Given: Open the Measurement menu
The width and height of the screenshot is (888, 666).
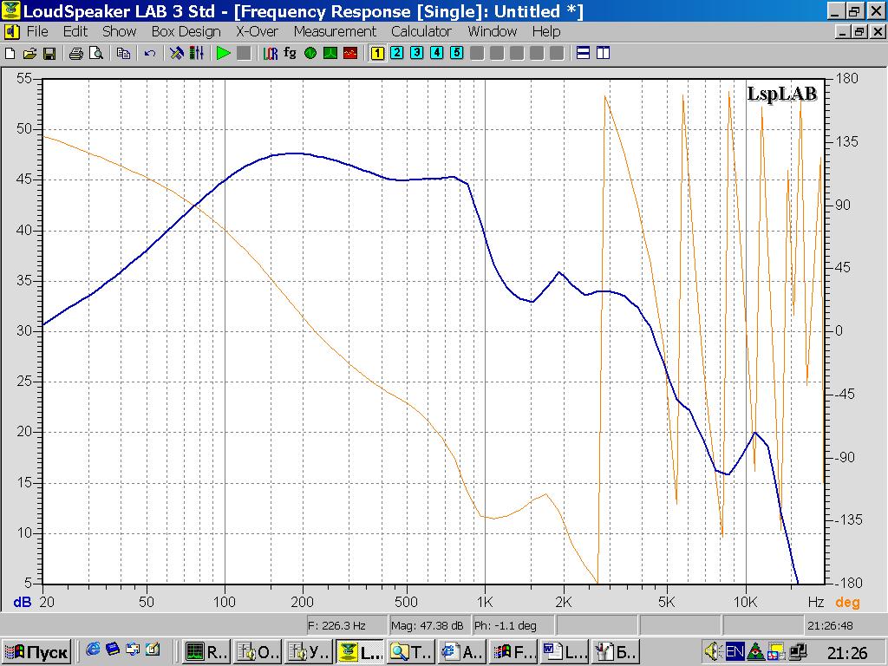Looking at the screenshot, I should pyautogui.click(x=335, y=31).
